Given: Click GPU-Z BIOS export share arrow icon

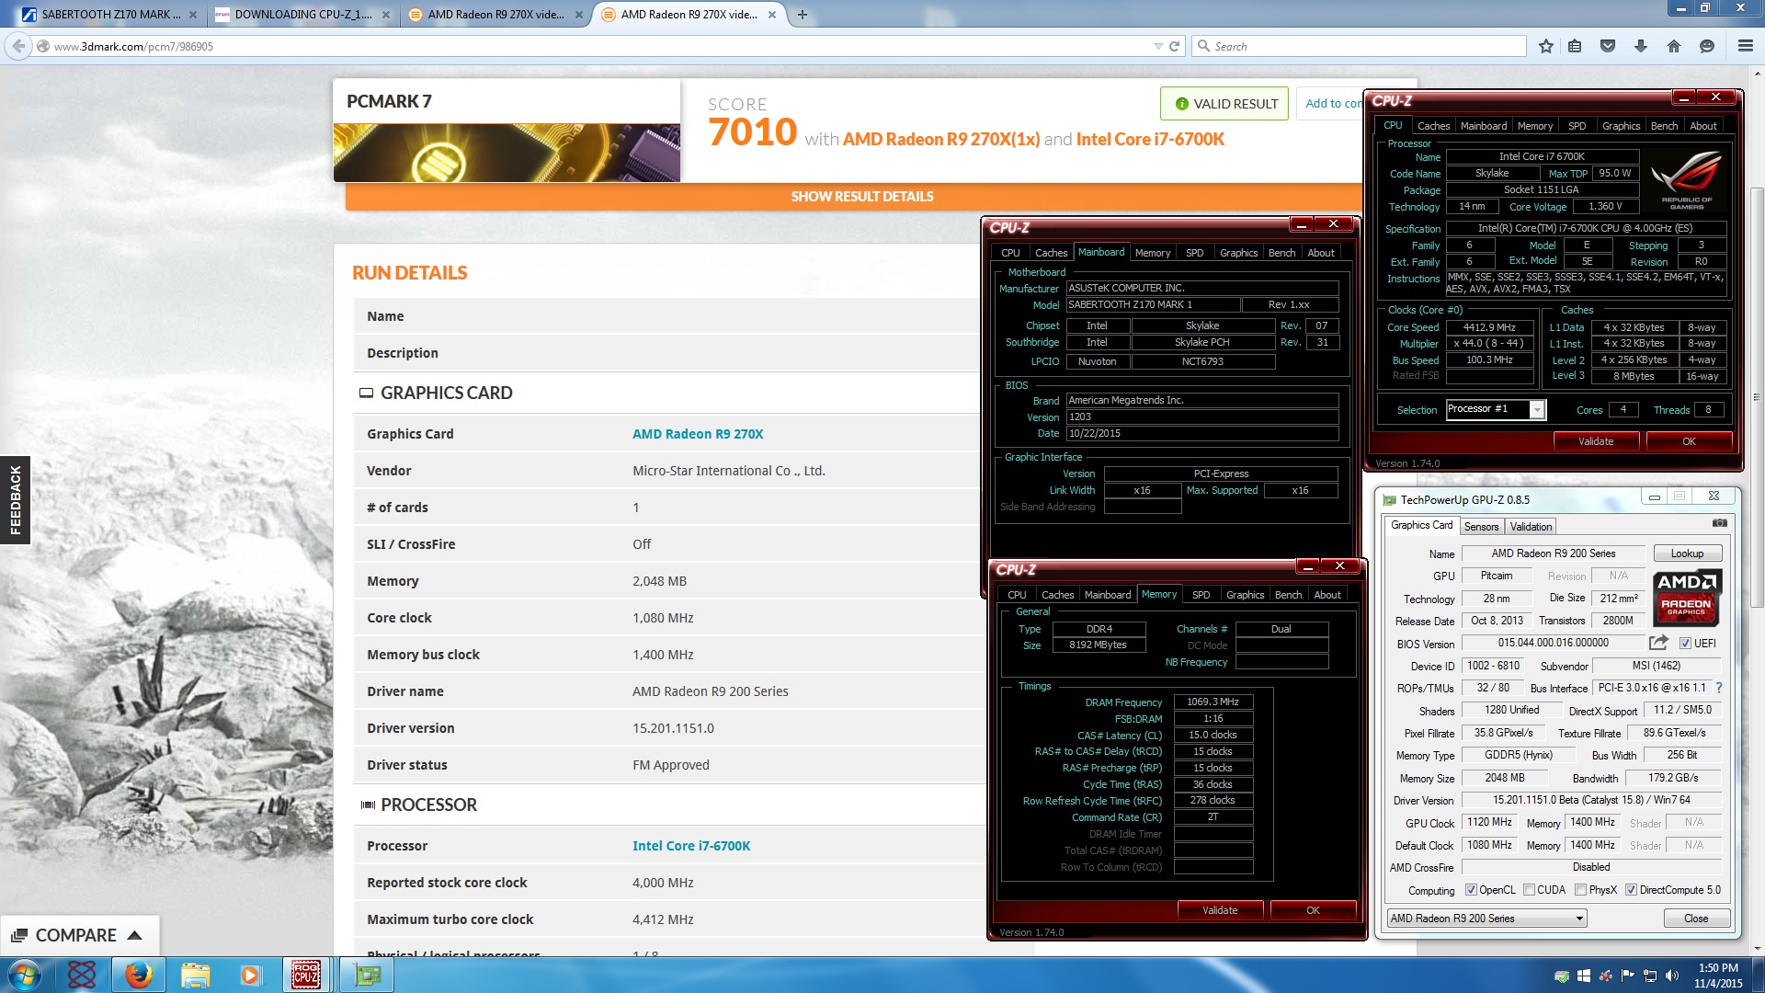Looking at the screenshot, I should tap(1658, 643).
